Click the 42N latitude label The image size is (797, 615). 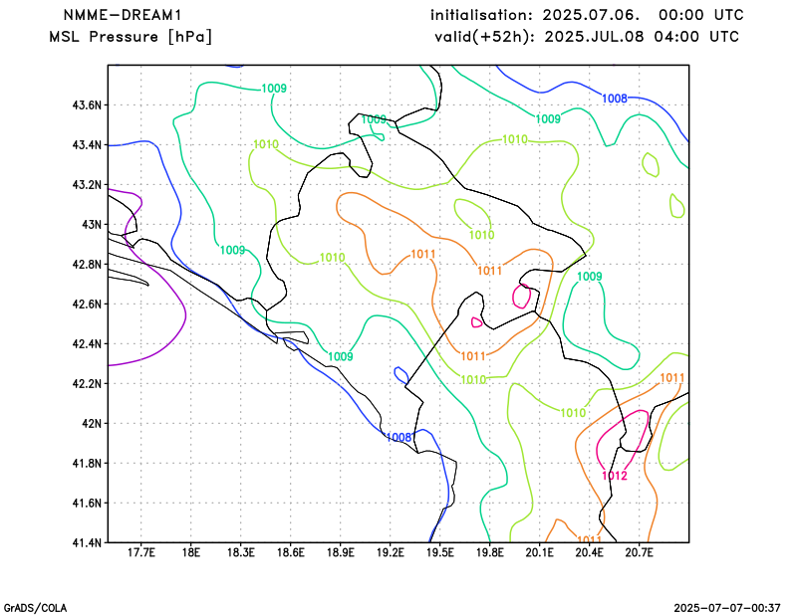pyautogui.click(x=92, y=424)
